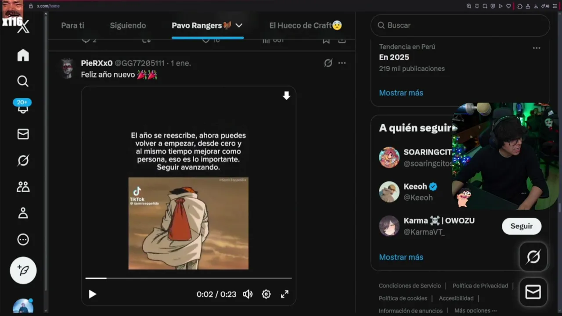Expand Más opciones footer menu

[476, 311]
